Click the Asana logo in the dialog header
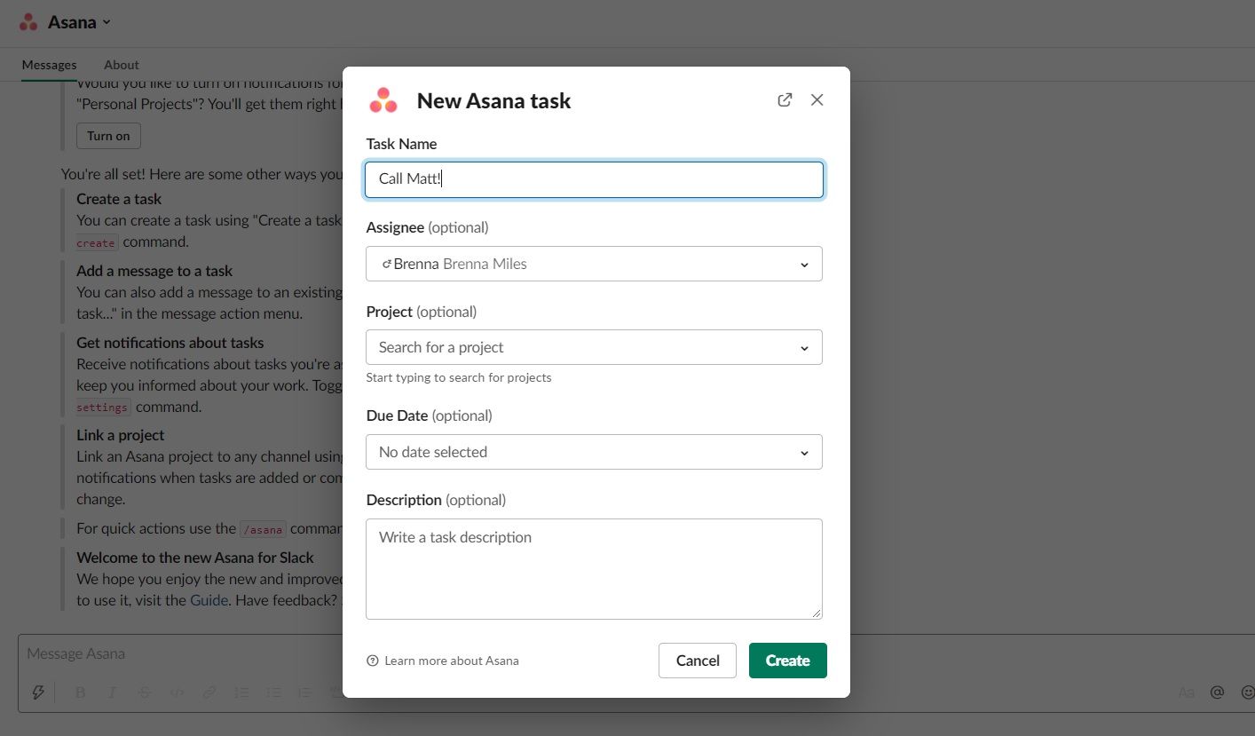The width and height of the screenshot is (1255, 736). [x=383, y=100]
